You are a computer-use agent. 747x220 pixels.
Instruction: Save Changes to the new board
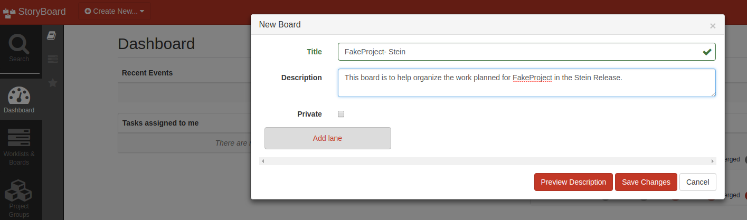pos(646,182)
